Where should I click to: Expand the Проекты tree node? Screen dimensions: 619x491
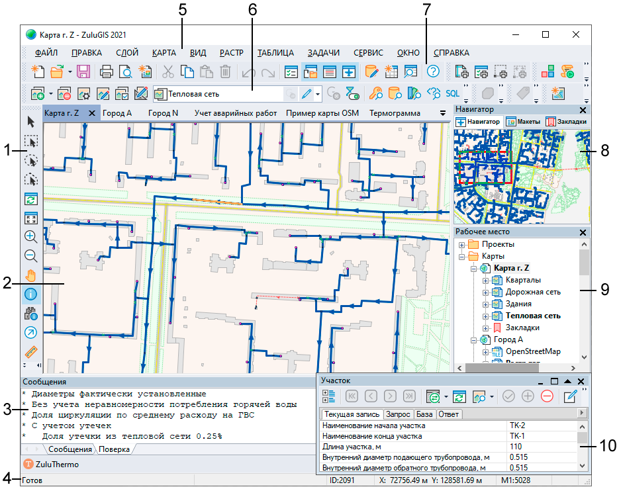[461, 245]
